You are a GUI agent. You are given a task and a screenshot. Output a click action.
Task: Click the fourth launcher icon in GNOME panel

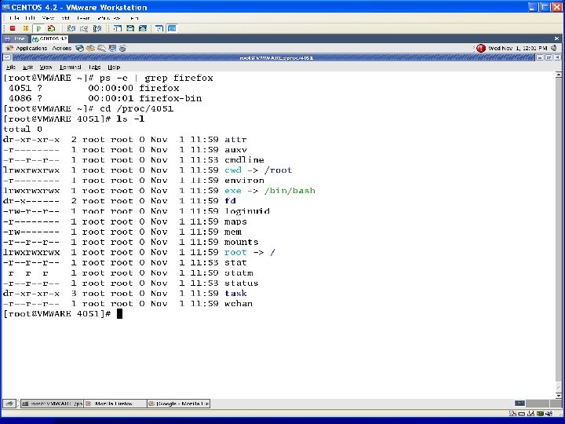tap(112, 48)
